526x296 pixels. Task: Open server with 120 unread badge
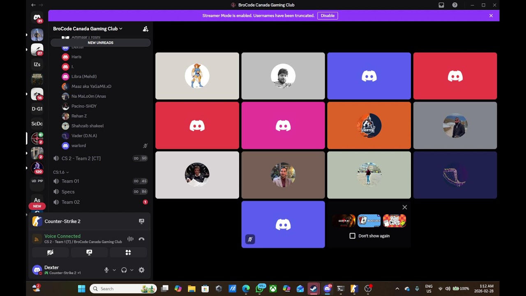pyautogui.click(x=37, y=168)
